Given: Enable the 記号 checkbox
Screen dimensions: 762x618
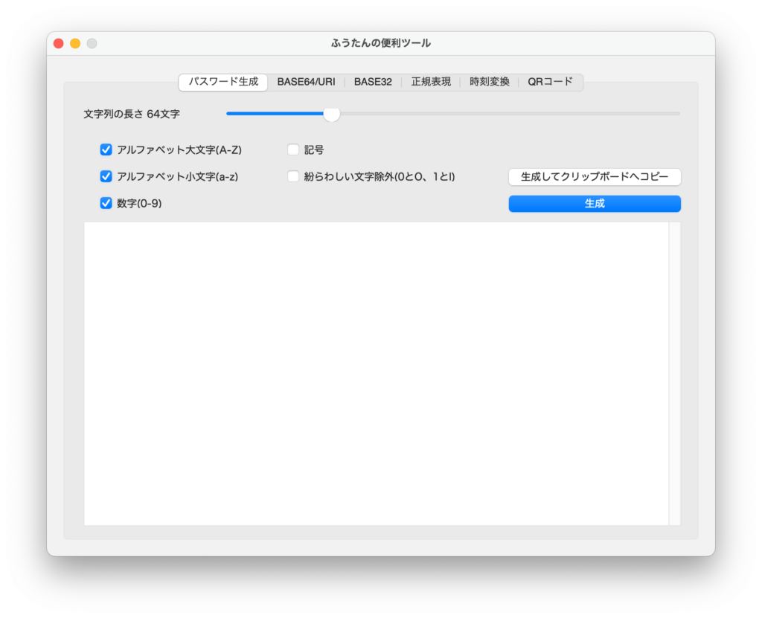Looking at the screenshot, I should [293, 149].
